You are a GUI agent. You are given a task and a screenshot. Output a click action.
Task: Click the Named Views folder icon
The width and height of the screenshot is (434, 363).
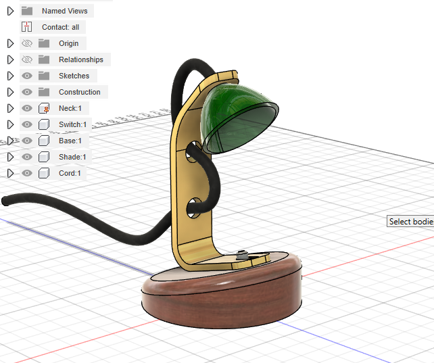pyautogui.click(x=27, y=11)
